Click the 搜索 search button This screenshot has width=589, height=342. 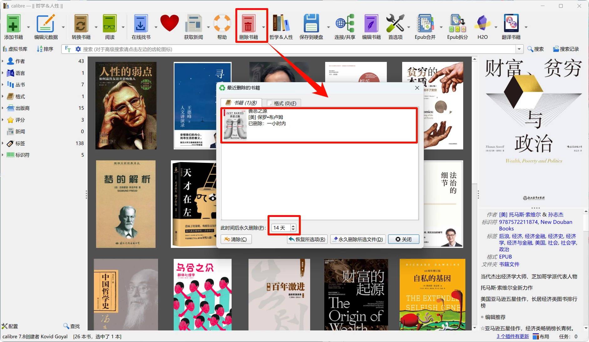tap(535, 49)
